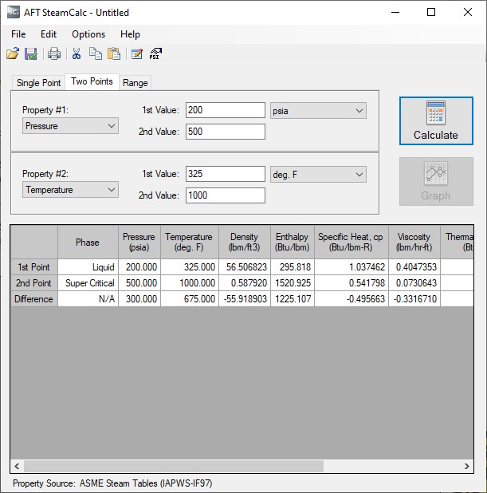Click the scroll left arrow of results table
Image resolution: width=487 pixels, height=493 pixels.
click(17, 466)
